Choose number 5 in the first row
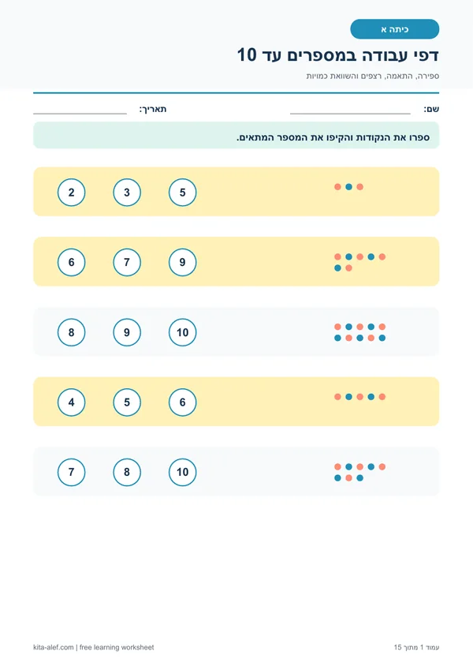Screen dimensions: 473x670 pyautogui.click(x=182, y=193)
